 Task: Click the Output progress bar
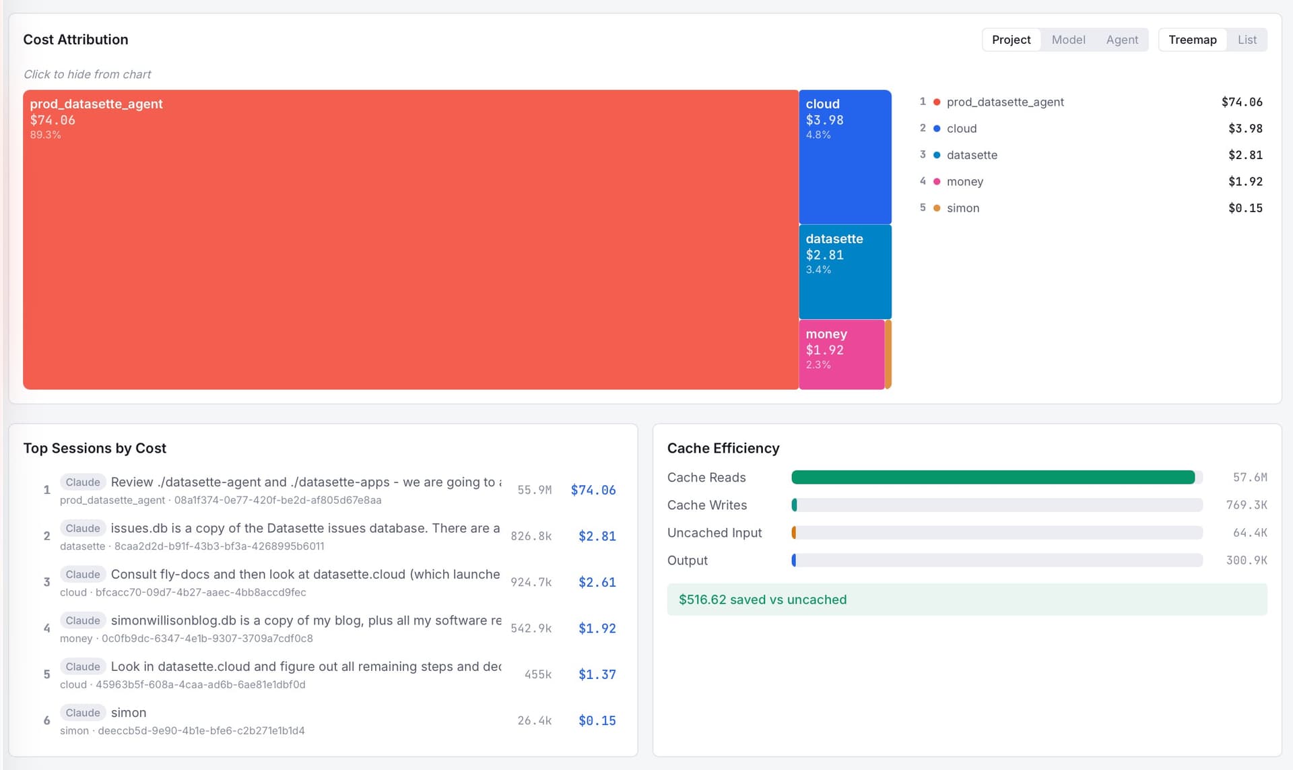[997, 560]
